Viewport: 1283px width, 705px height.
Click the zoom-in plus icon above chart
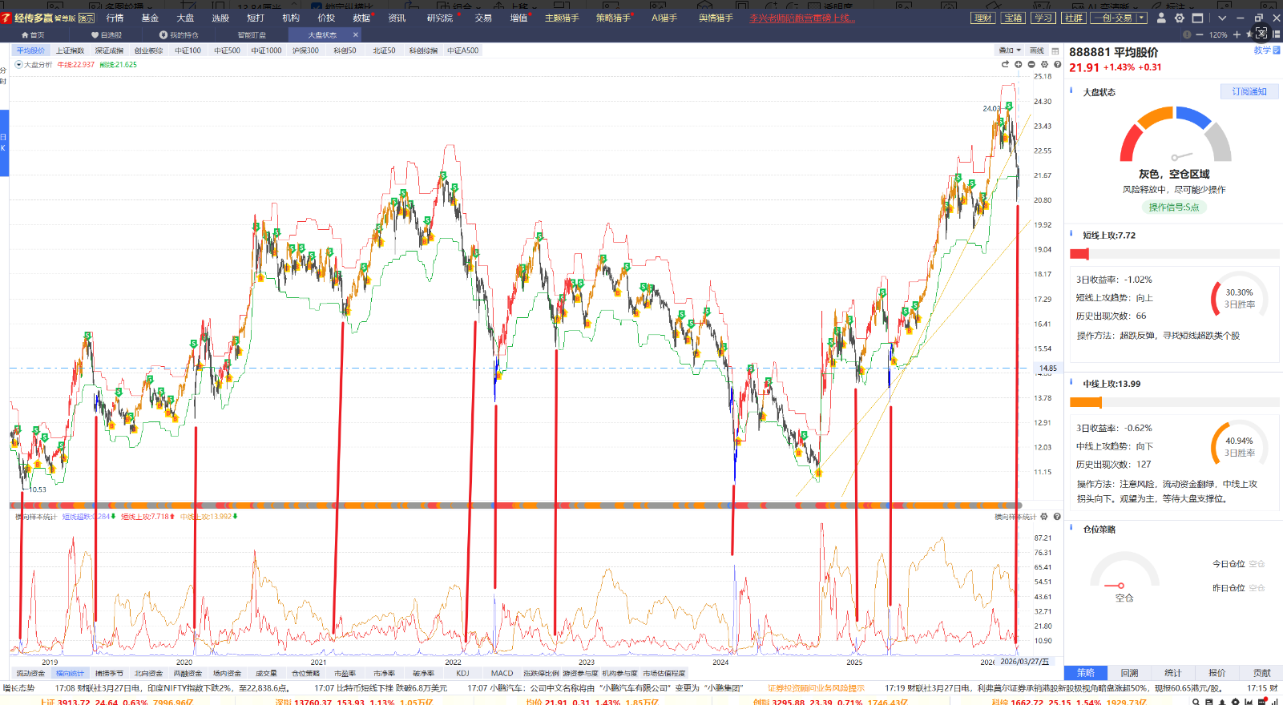point(1019,65)
